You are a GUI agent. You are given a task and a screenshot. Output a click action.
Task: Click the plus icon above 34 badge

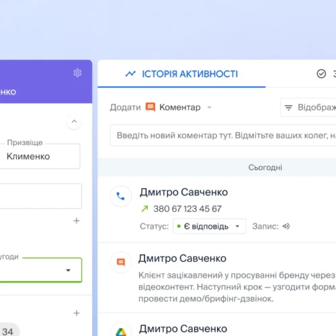point(77,313)
